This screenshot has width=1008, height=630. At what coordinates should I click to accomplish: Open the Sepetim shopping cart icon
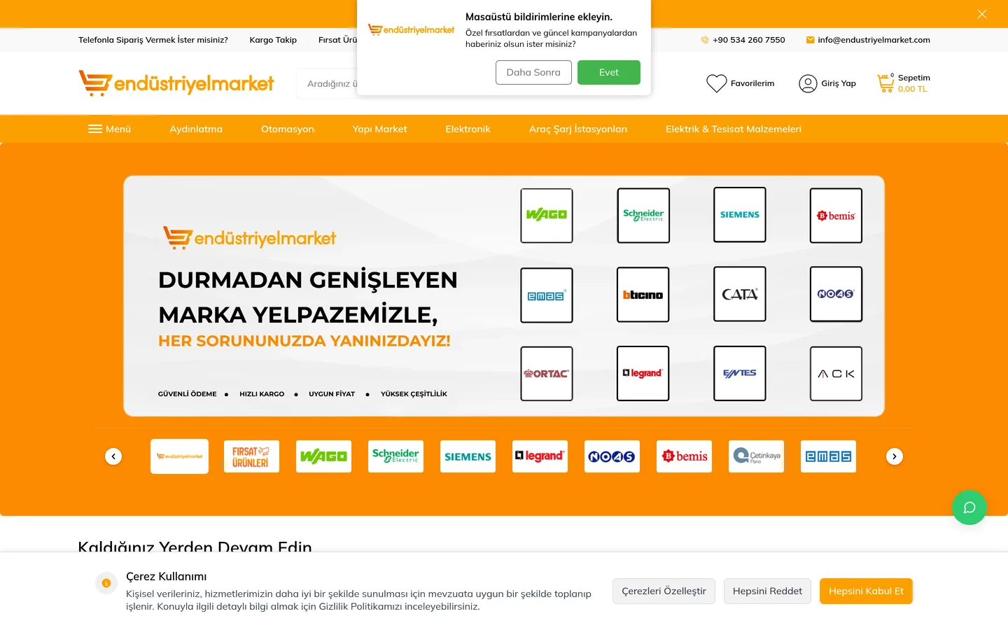885,83
